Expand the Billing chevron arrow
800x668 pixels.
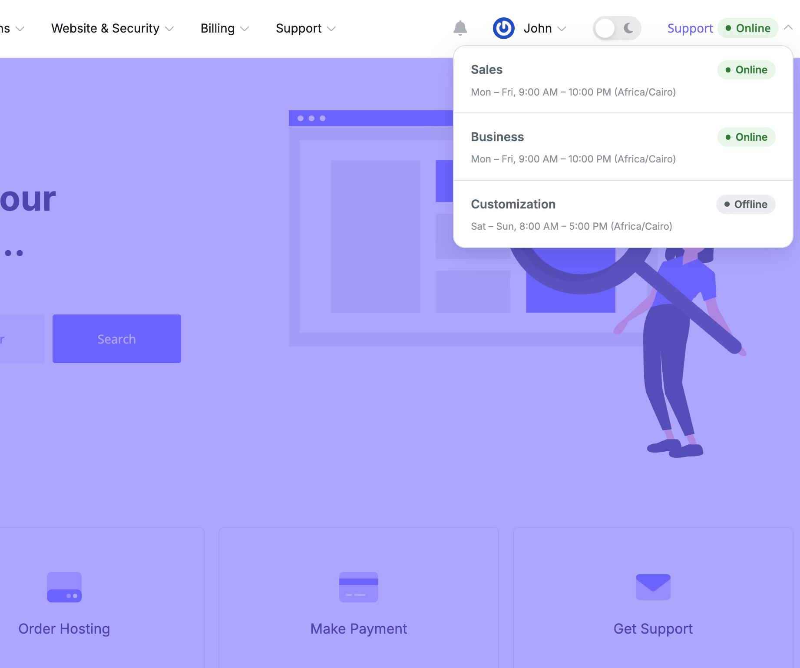245,29
